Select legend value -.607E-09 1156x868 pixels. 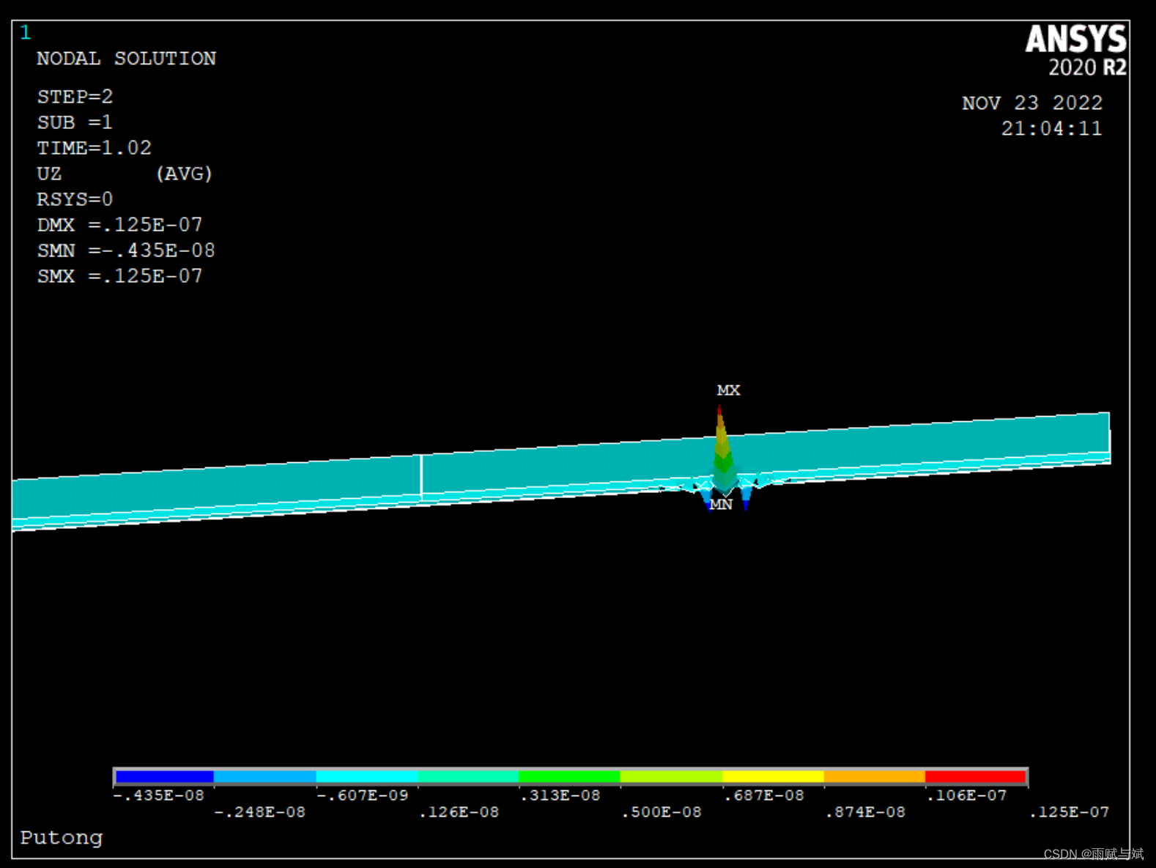363,795
